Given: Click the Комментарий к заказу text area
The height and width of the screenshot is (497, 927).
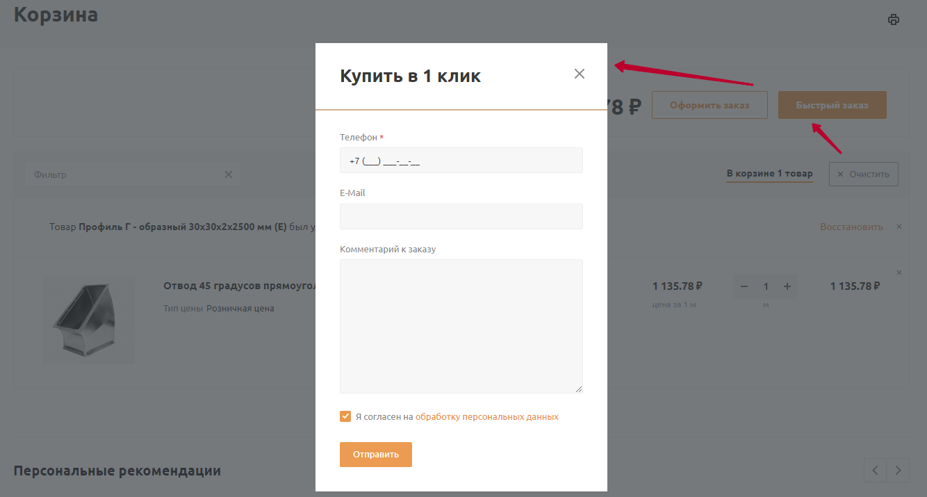Looking at the screenshot, I should click(461, 325).
